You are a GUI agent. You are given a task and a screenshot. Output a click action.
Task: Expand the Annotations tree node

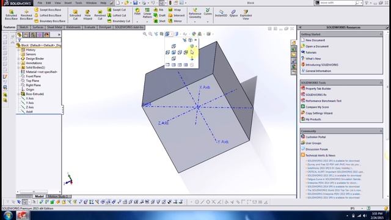18,63
